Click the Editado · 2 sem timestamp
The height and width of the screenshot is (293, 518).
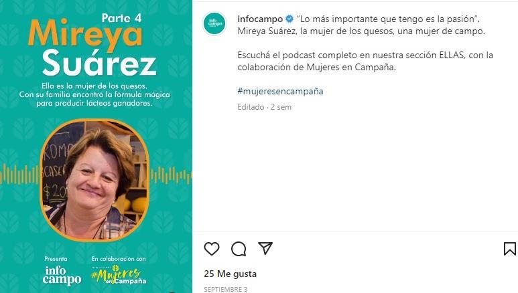point(264,107)
